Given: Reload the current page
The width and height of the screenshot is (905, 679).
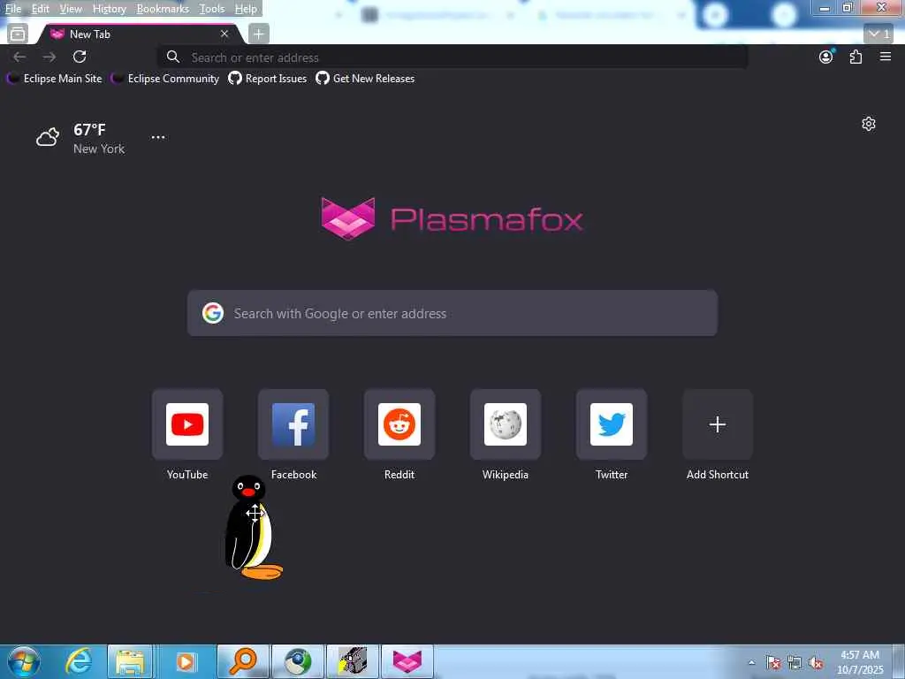Looking at the screenshot, I should [x=80, y=57].
